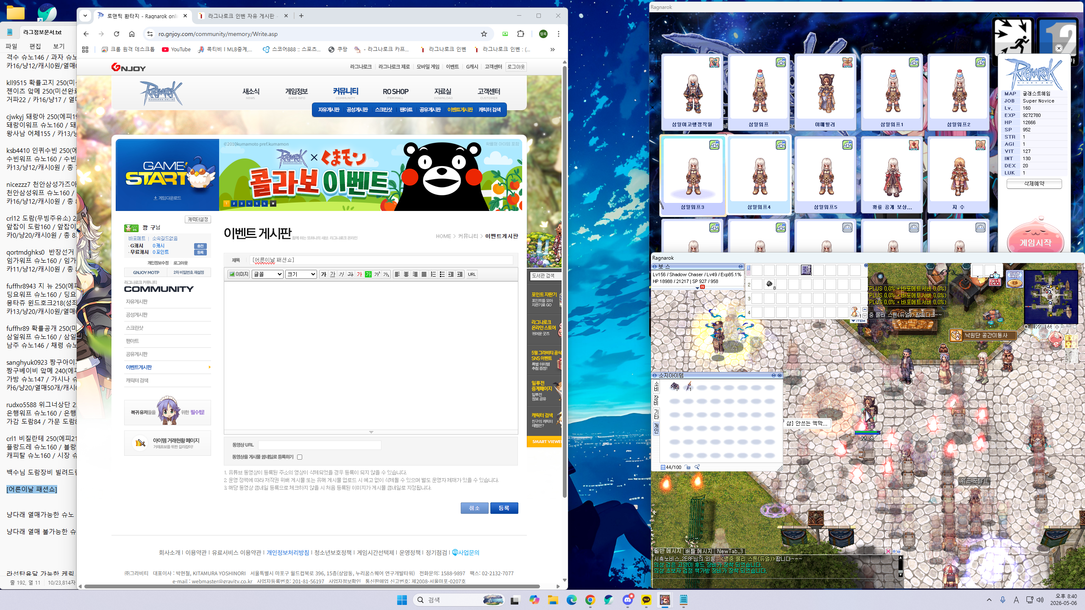Open Discord from the taskbar
1085x610 pixels.
coord(628,600)
